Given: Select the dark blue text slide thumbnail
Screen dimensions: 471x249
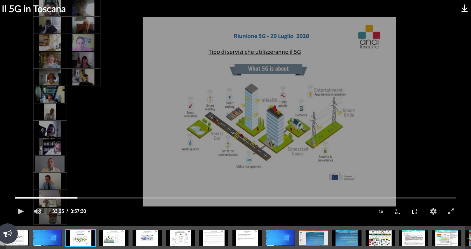Looking at the screenshot, I should tap(347, 238).
